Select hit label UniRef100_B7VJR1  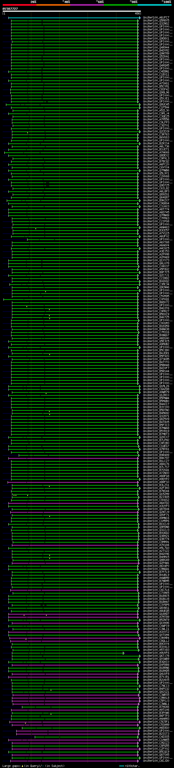pos(156,677)
